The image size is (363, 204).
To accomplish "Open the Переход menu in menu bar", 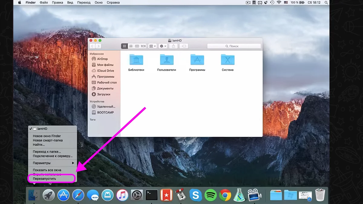I will click(x=84, y=2).
